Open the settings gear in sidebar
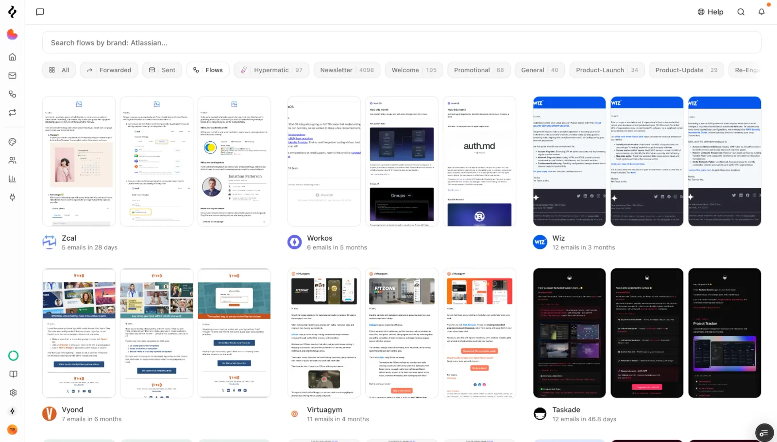This screenshot has width=777, height=442. (13, 393)
